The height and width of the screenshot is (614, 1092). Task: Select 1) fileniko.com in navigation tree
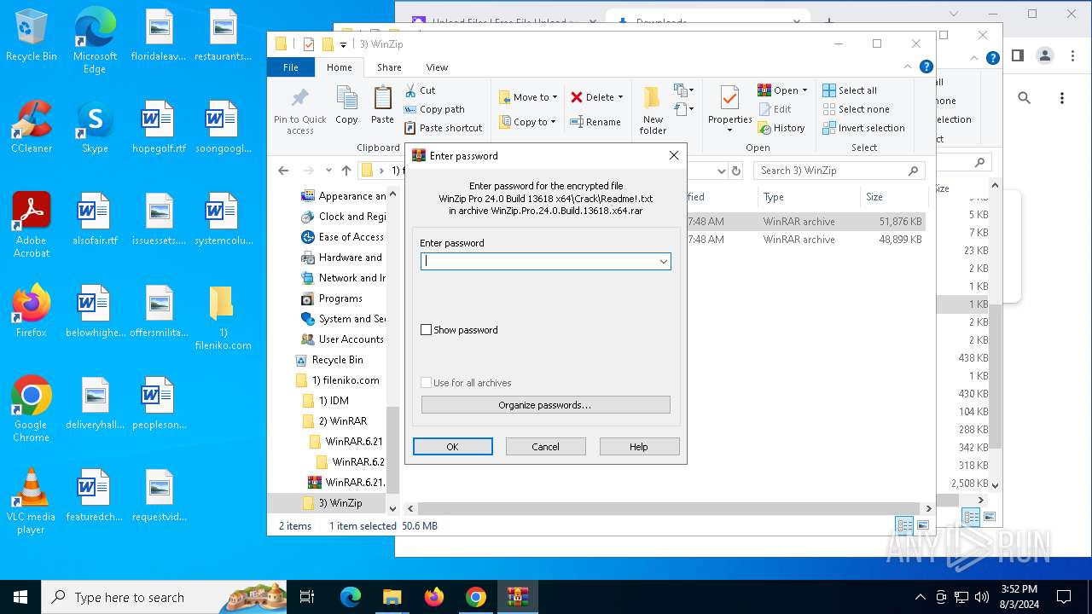(345, 380)
